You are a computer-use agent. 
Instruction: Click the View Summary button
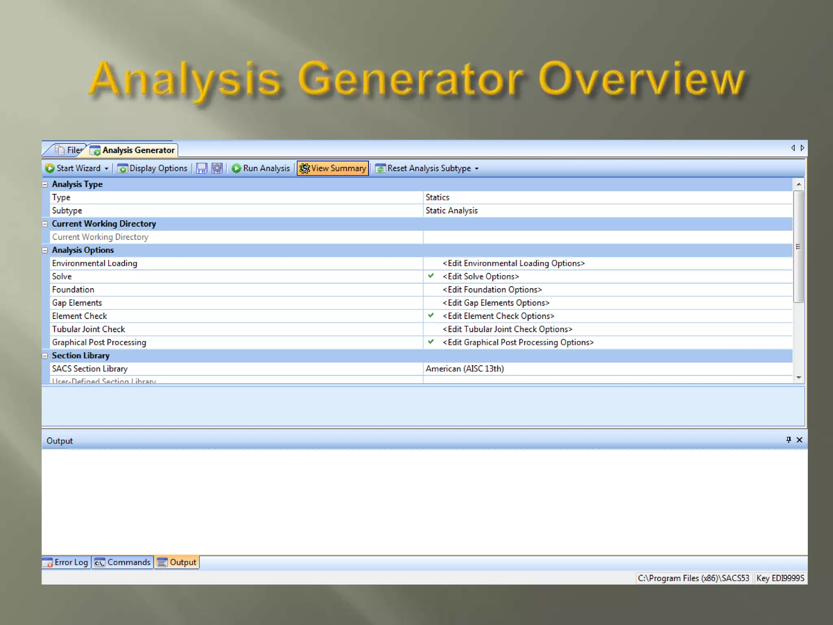tap(333, 168)
